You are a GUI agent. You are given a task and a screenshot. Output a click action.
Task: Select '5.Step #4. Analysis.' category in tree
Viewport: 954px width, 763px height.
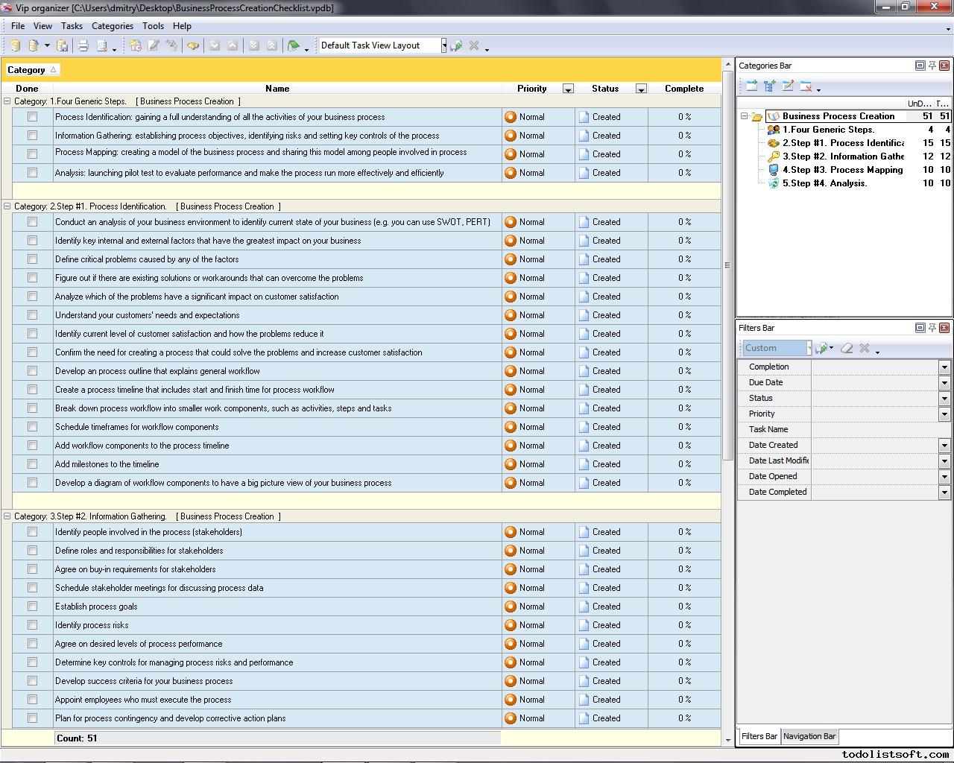pos(824,183)
